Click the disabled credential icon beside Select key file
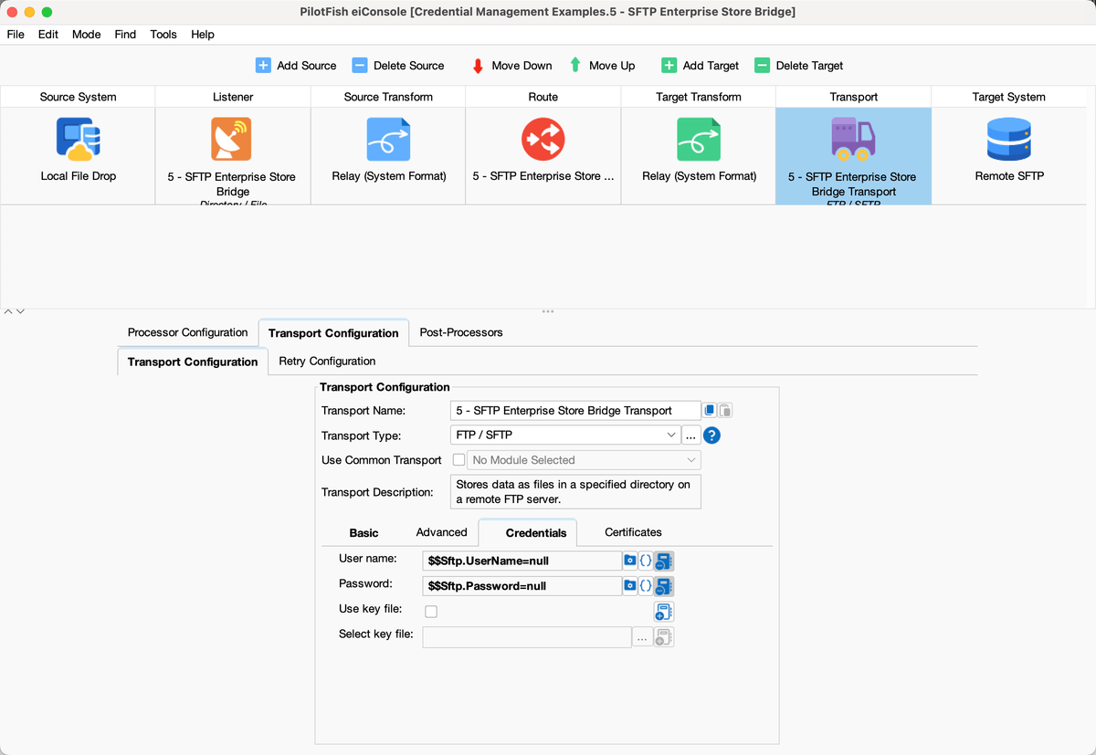Screen dimensions: 1096x755 [664, 637]
